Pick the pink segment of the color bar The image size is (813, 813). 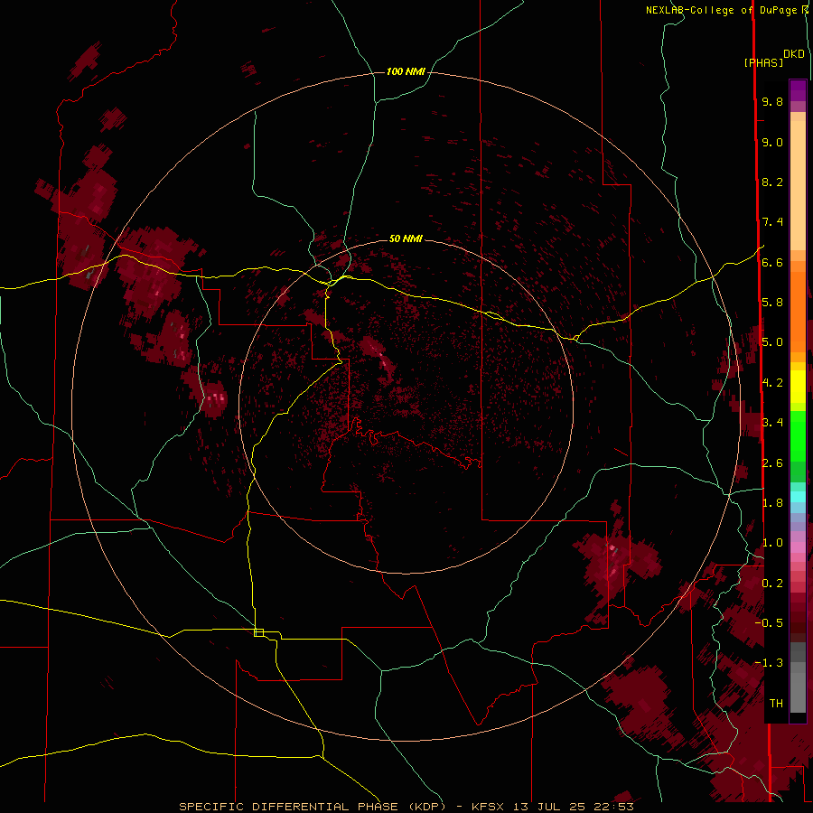pyautogui.click(x=798, y=547)
